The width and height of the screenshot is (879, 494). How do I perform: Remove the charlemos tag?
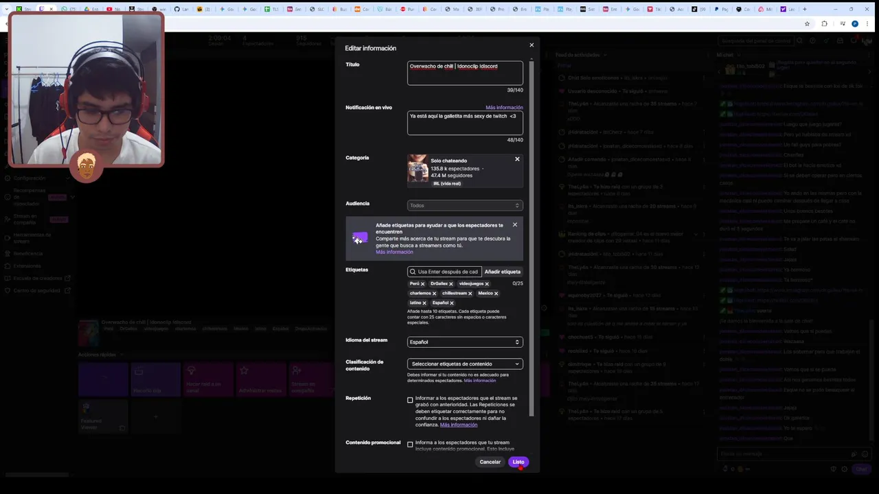(x=434, y=294)
